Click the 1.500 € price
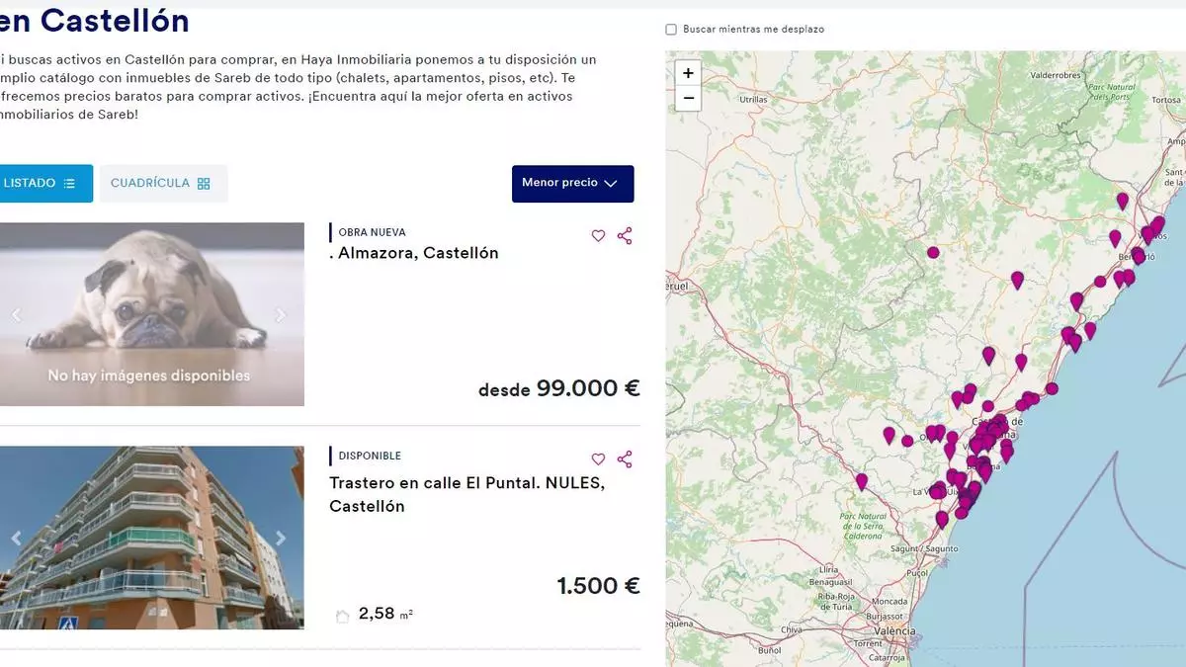Viewport: 1186px width, 667px height. 598,586
